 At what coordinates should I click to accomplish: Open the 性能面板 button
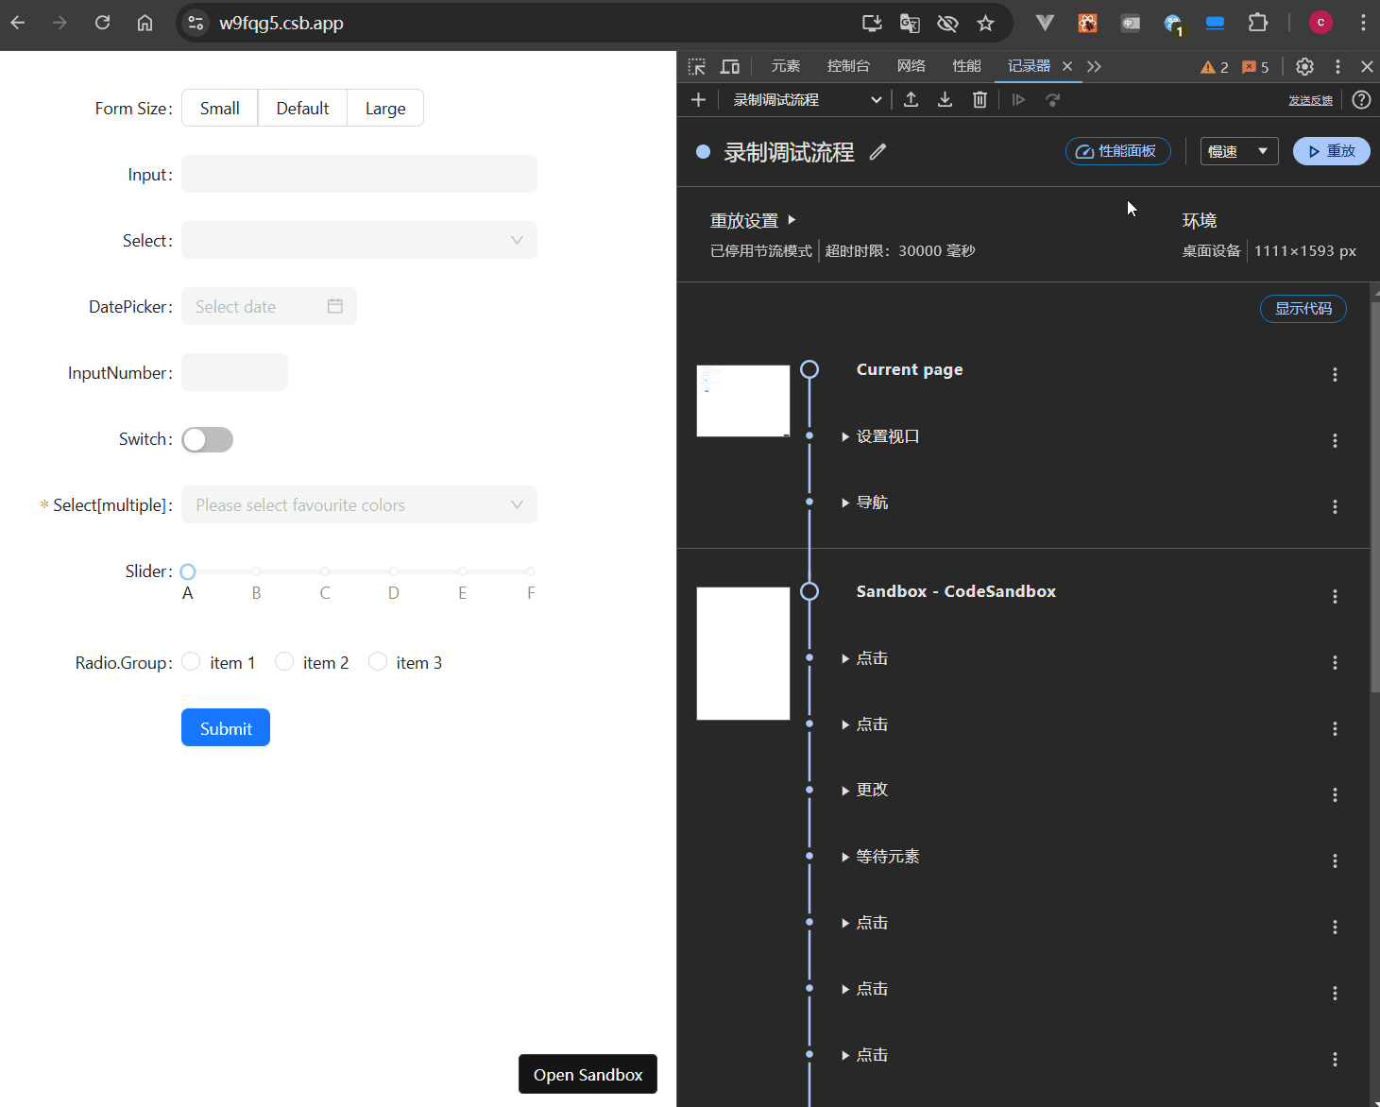pos(1117,151)
